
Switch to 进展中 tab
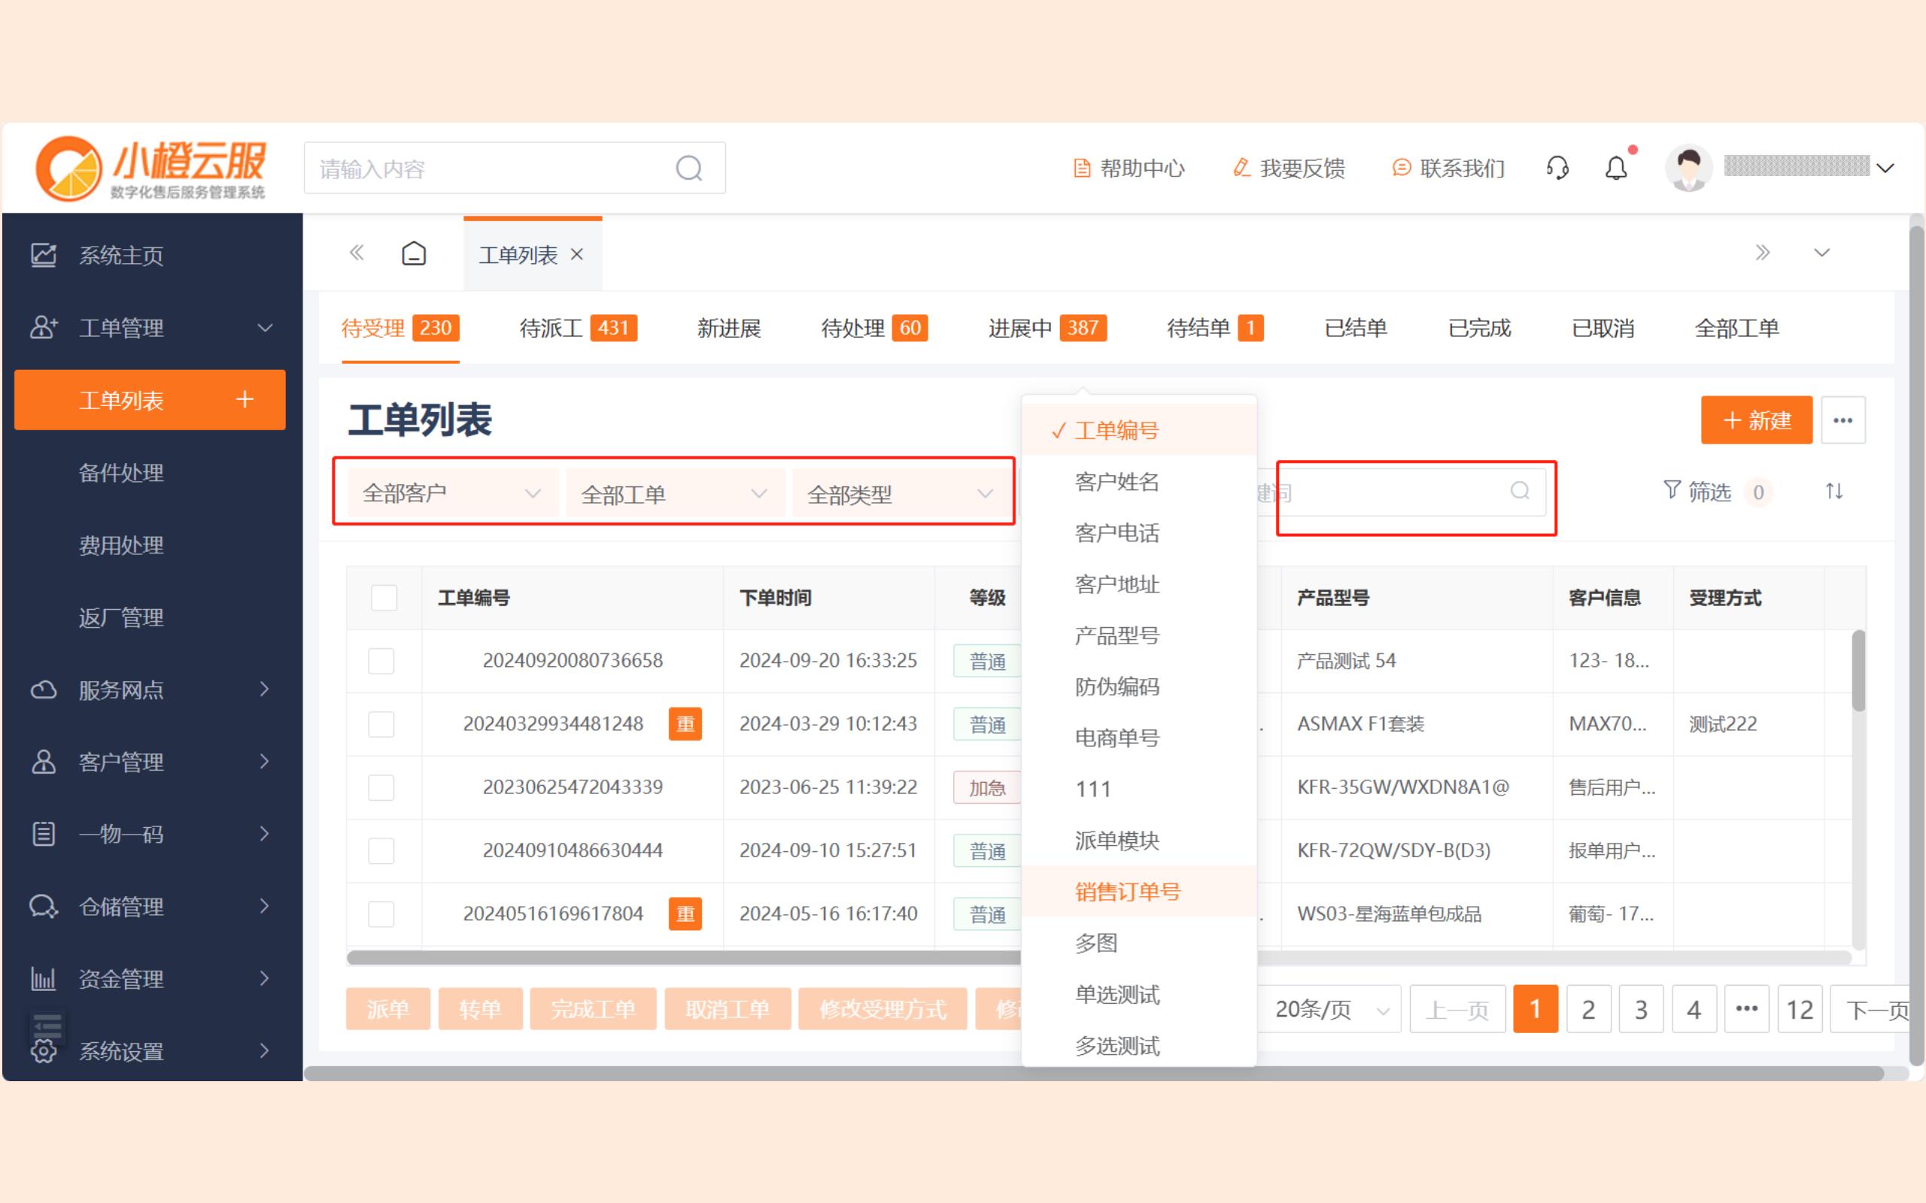(1047, 328)
